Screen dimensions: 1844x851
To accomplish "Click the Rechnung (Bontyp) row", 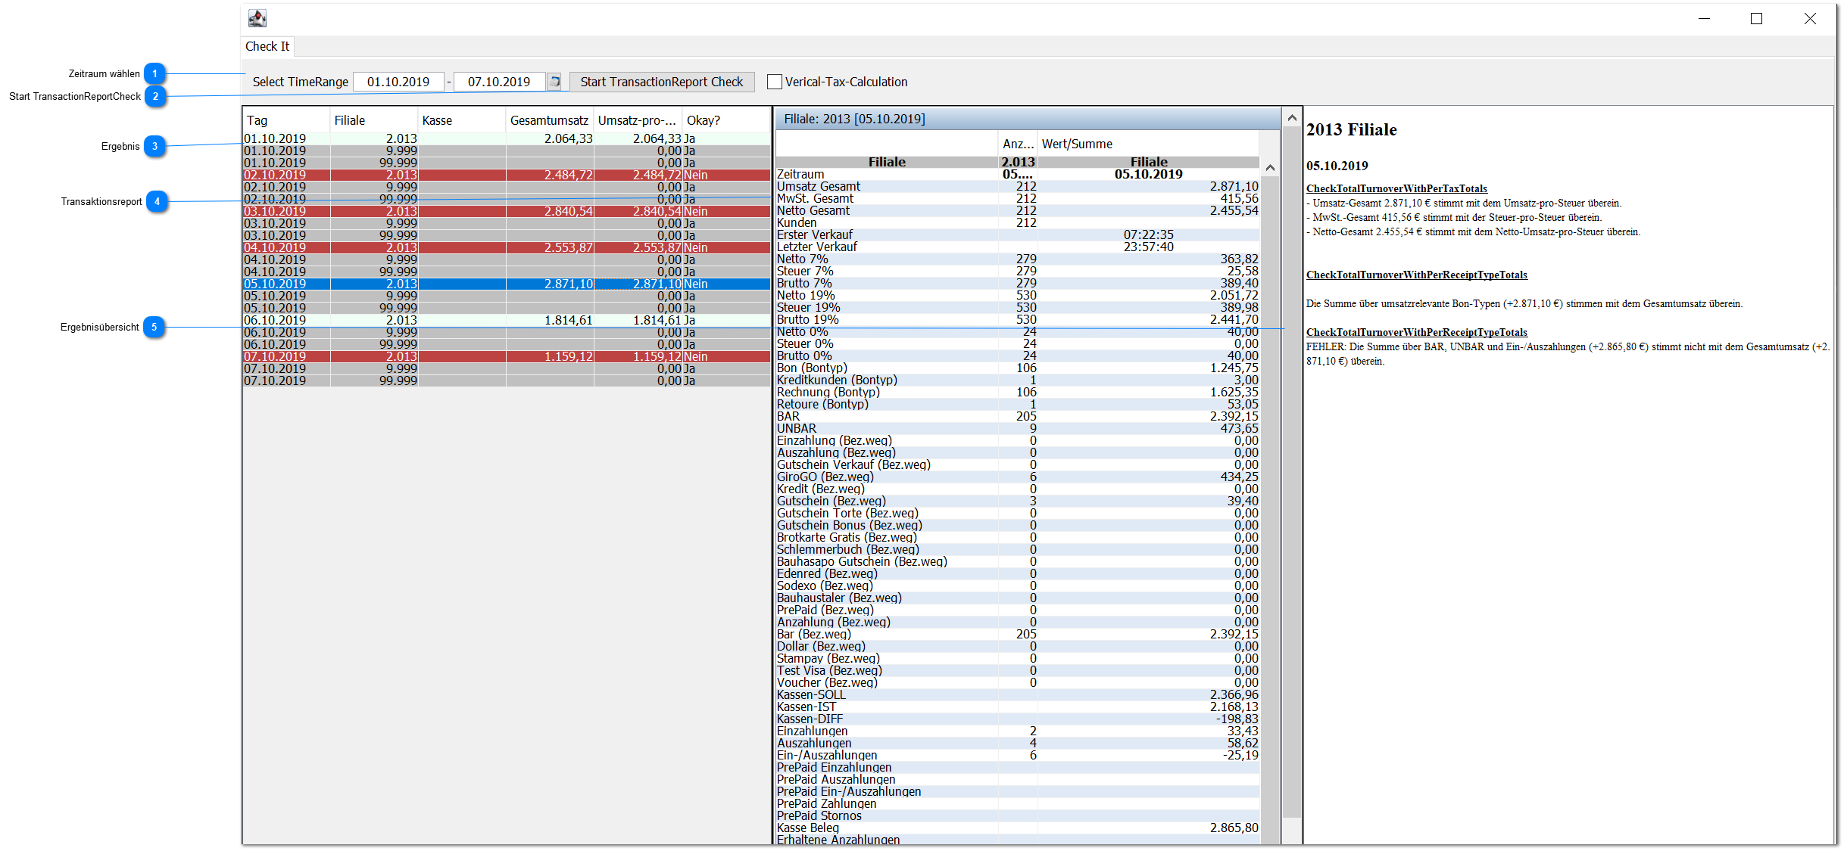I will tap(1018, 392).
